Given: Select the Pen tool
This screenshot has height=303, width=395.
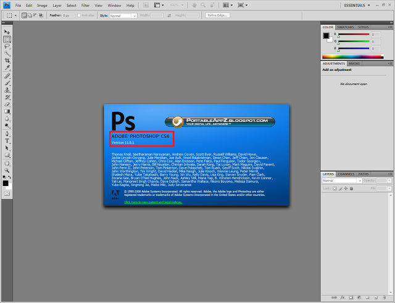Looking at the screenshot, I should pos(7,134).
